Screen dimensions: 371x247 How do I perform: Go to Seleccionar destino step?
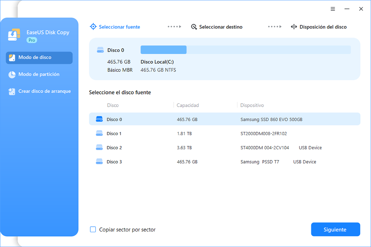[x=217, y=27]
